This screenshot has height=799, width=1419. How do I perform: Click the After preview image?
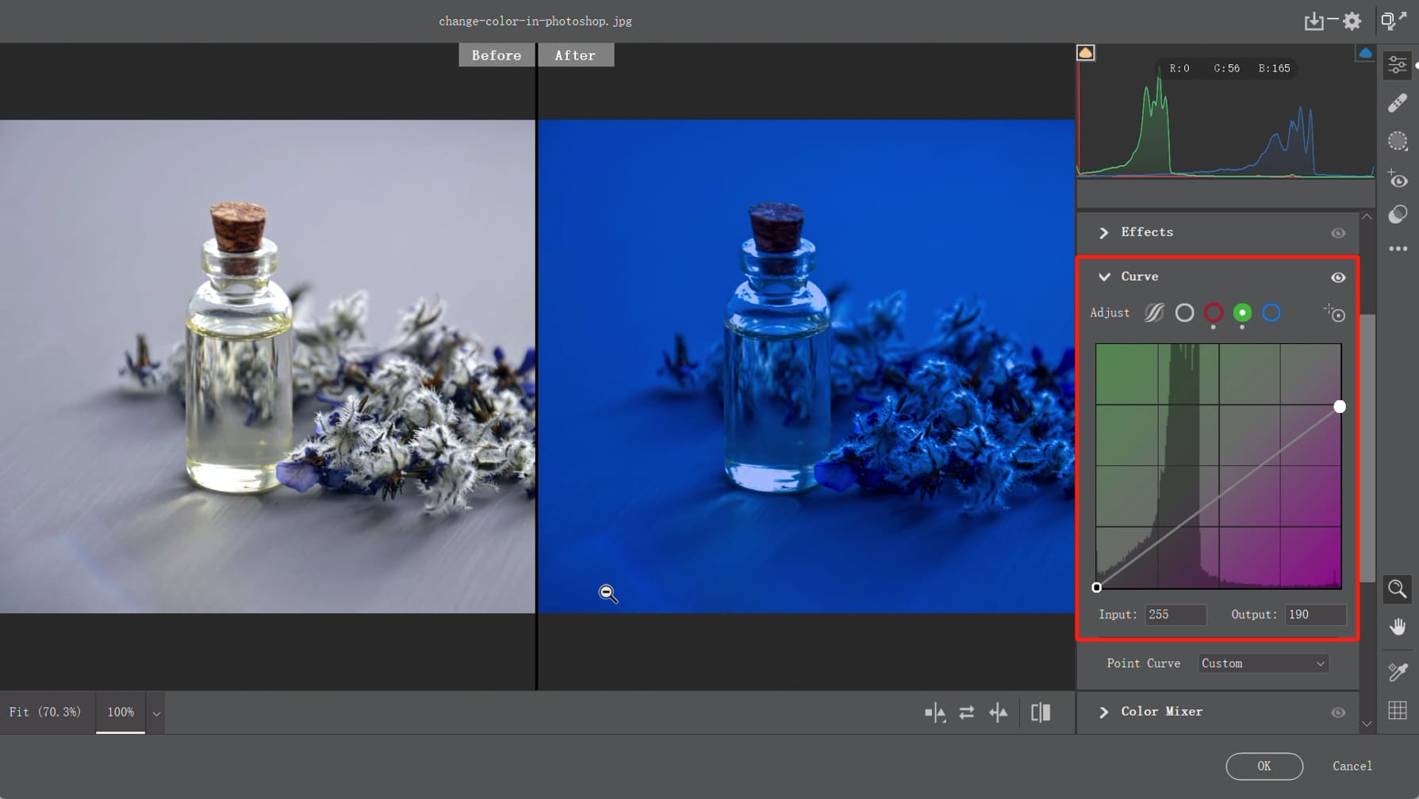pos(807,366)
